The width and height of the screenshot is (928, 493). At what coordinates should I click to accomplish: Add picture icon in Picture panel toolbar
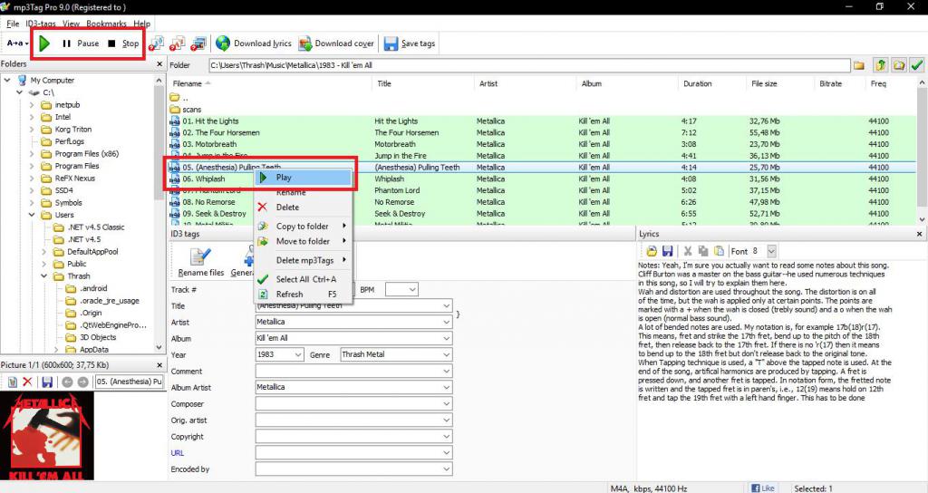pos(13,382)
